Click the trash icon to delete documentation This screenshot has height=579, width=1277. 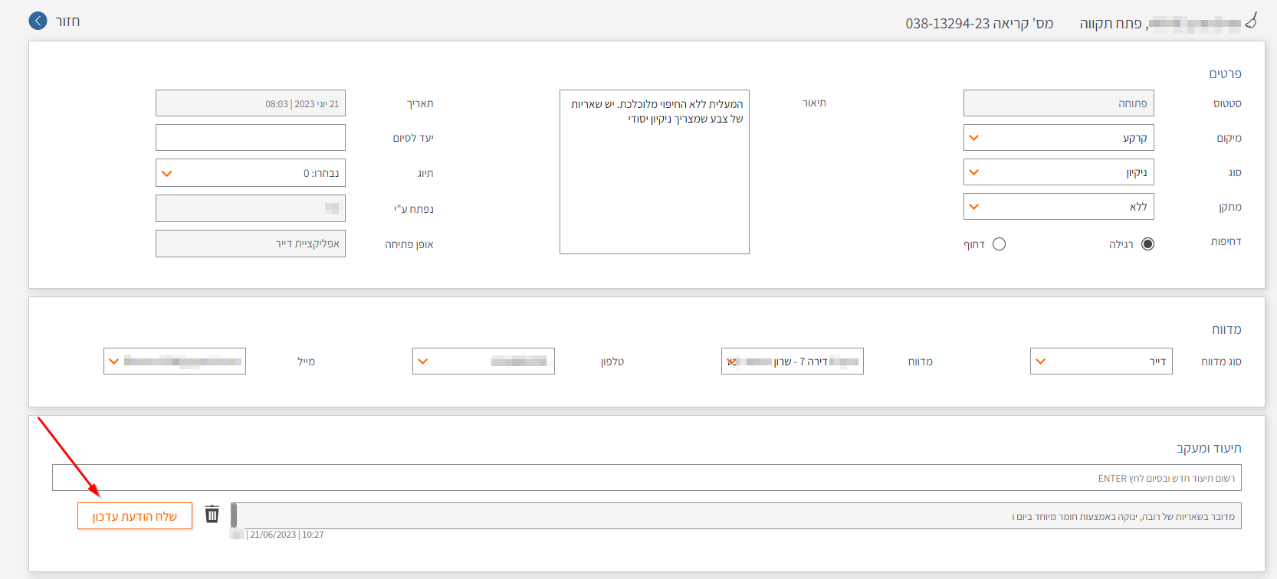(x=212, y=514)
